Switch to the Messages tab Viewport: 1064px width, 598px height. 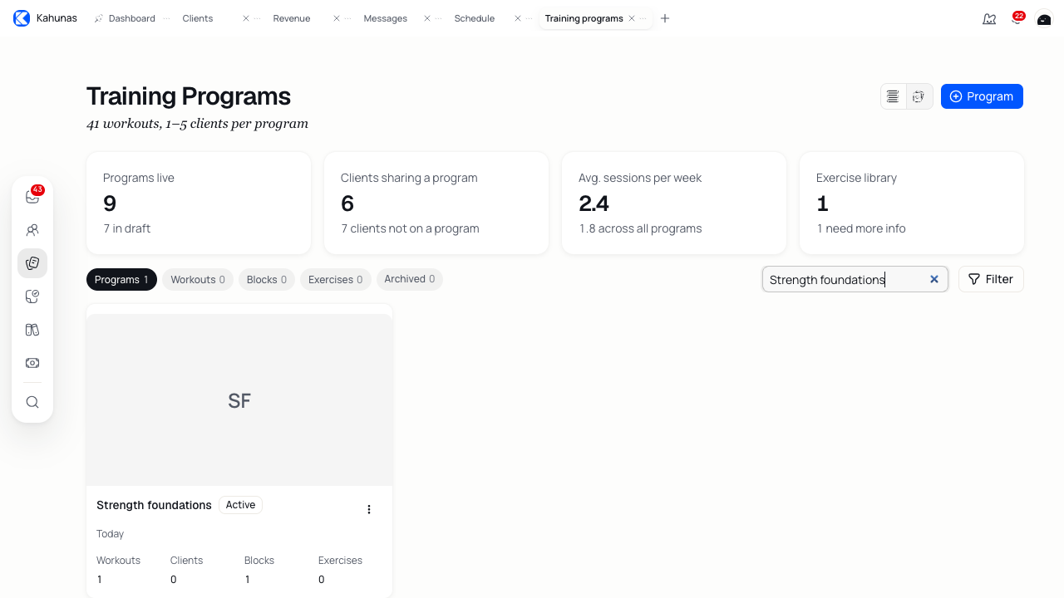(386, 18)
